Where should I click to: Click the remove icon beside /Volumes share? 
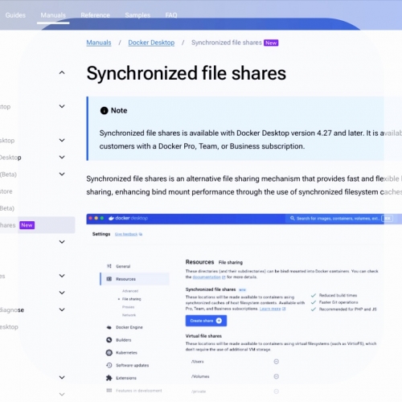click(x=277, y=376)
